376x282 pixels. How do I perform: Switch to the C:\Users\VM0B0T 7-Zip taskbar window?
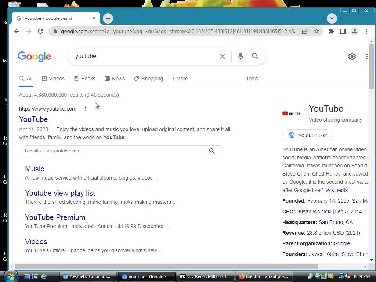click(205, 277)
